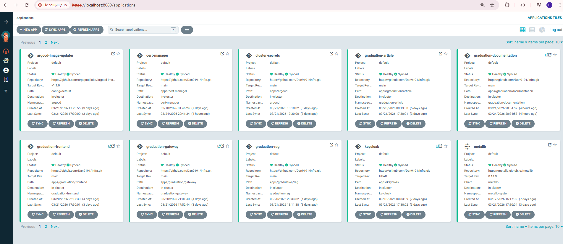
Task: Open argocd-image-updater external link icon
Action: (x=113, y=54)
